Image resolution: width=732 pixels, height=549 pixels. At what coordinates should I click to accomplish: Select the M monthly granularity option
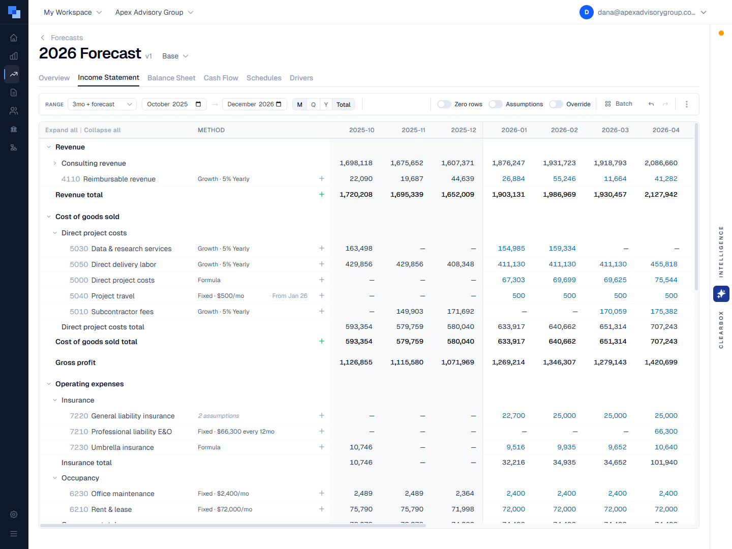[300, 104]
